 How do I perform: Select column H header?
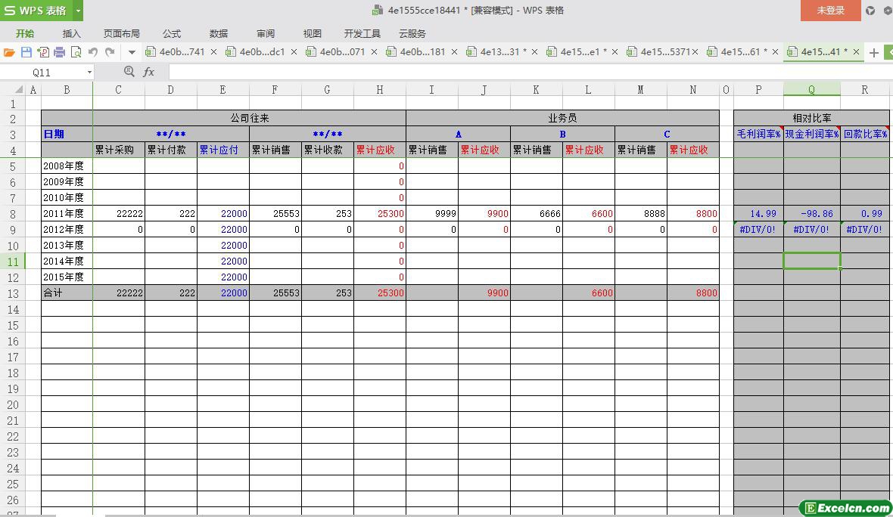[379, 89]
